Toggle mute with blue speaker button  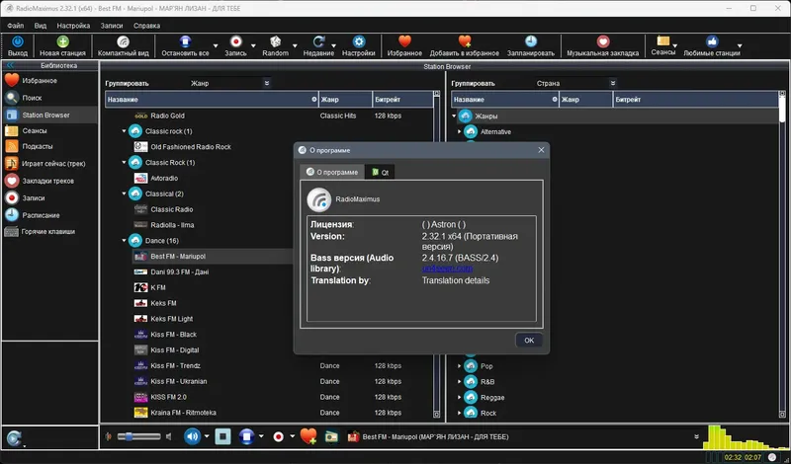(192, 436)
